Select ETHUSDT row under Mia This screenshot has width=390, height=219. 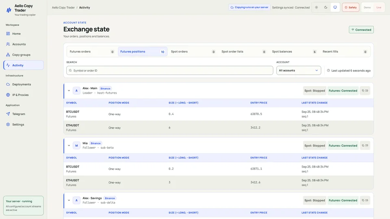tap(219, 182)
